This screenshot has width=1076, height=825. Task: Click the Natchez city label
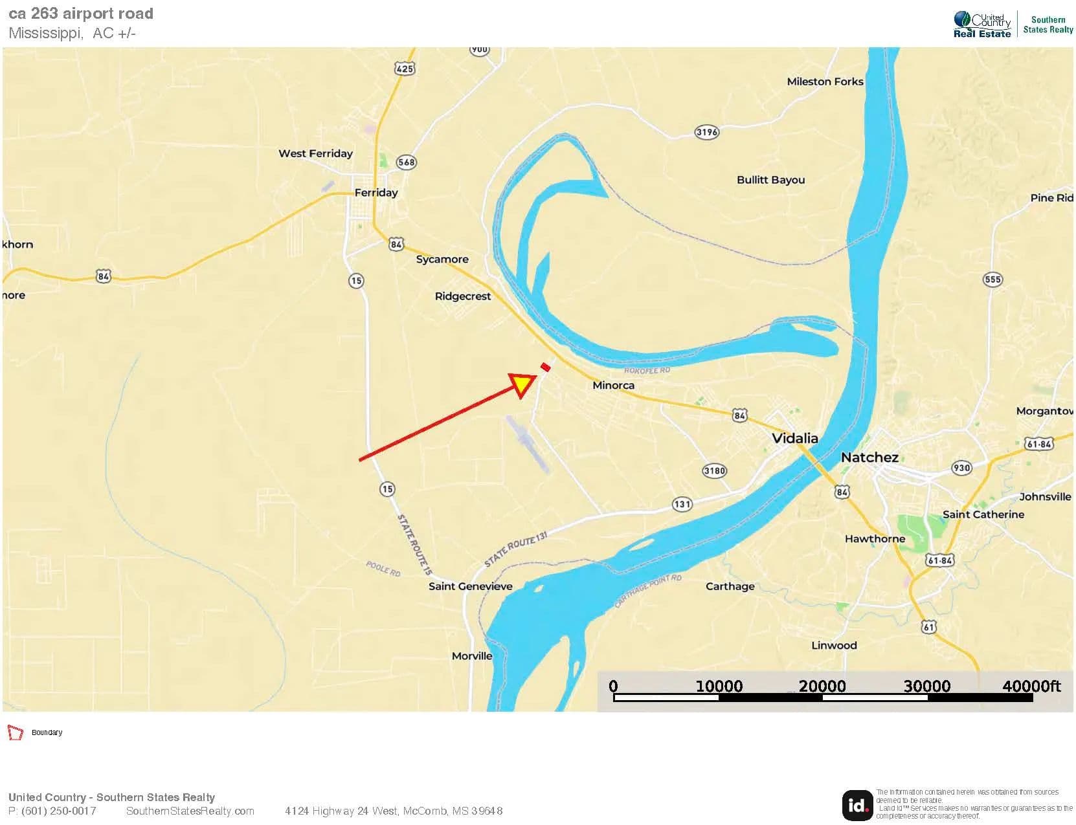pyautogui.click(x=869, y=457)
